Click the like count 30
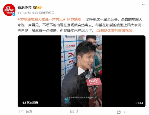This screenshot has height=115, width=149. click(125, 112)
